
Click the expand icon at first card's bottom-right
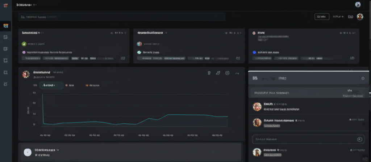[122, 58]
